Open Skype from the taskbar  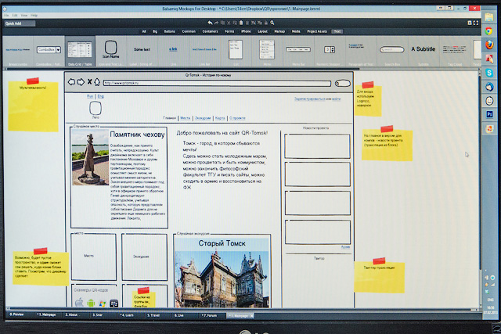(x=489, y=73)
